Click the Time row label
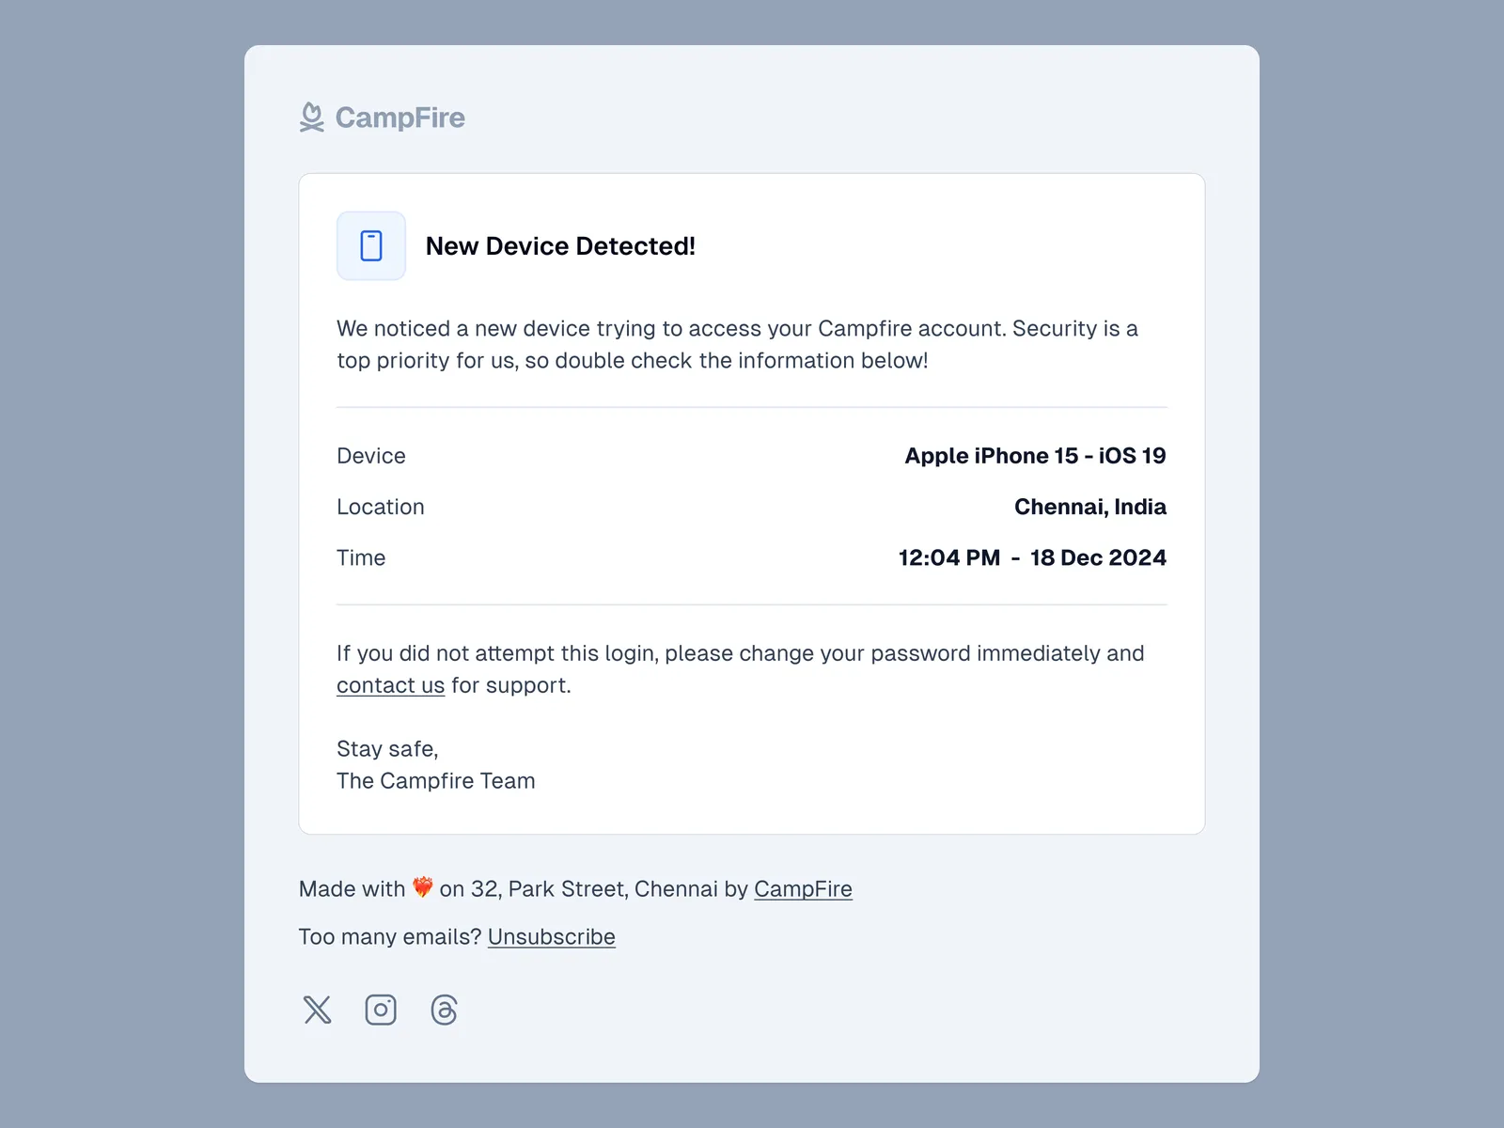Image resolution: width=1504 pixels, height=1128 pixels. tap(361, 557)
